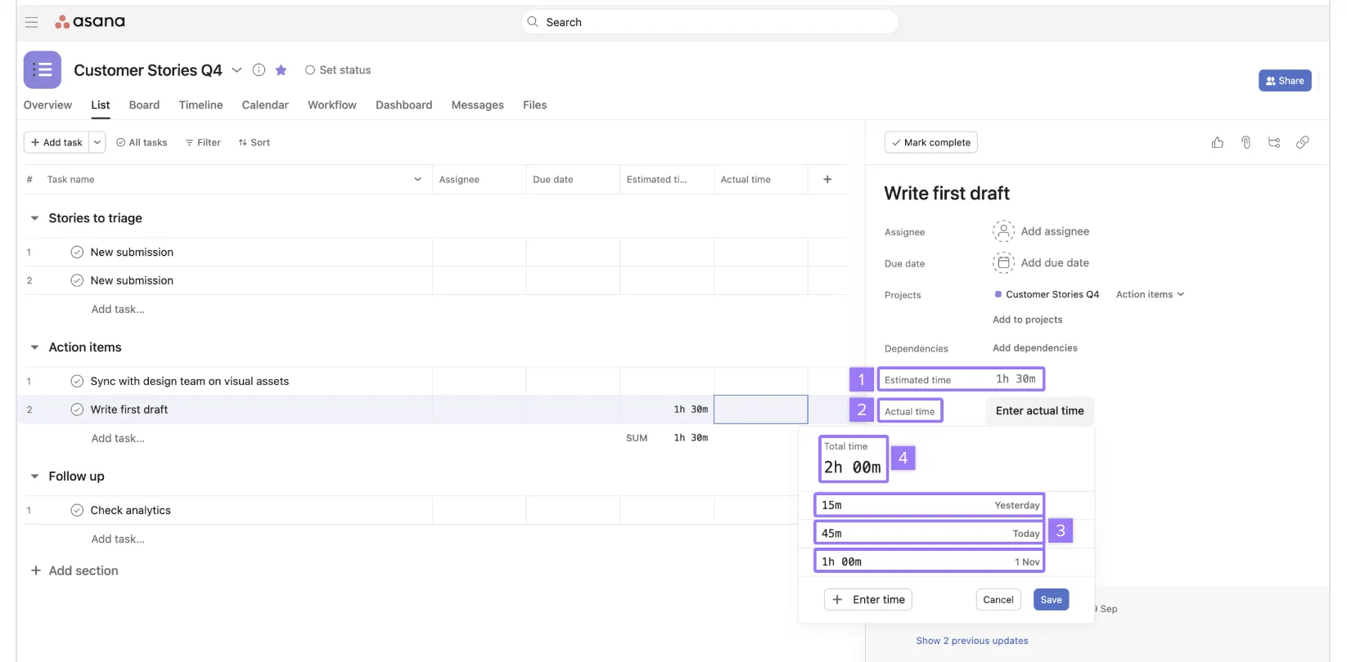
Task: Cancel the actual time popup
Action: coord(998,600)
